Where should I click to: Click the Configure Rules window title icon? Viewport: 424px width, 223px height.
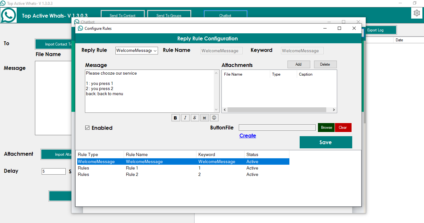(x=80, y=28)
